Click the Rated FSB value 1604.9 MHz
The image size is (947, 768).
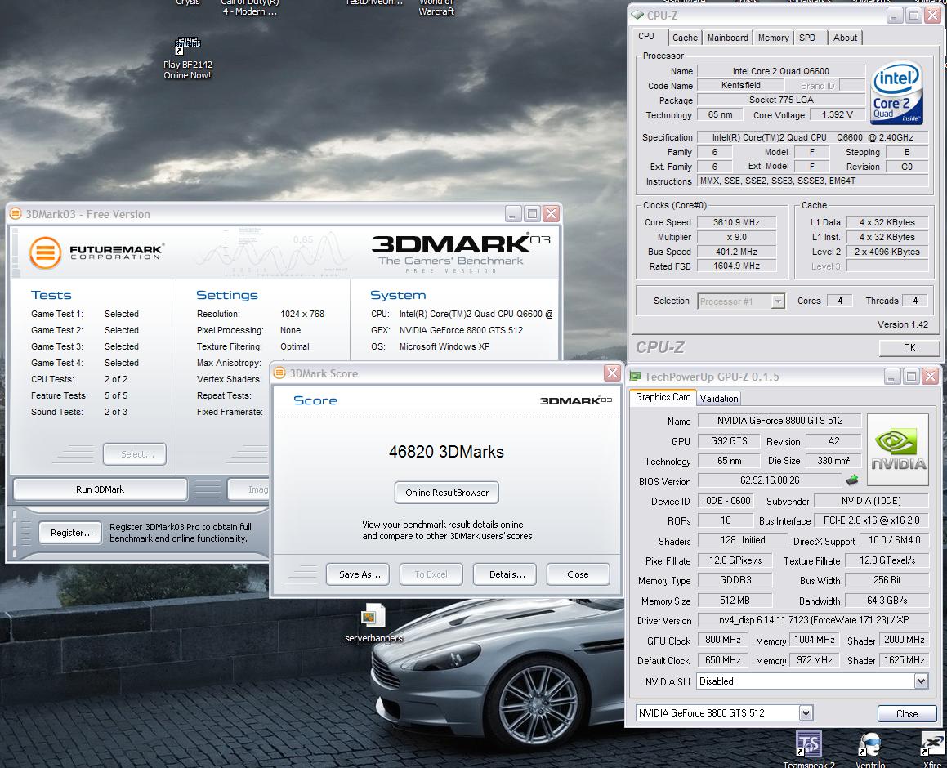tap(736, 266)
